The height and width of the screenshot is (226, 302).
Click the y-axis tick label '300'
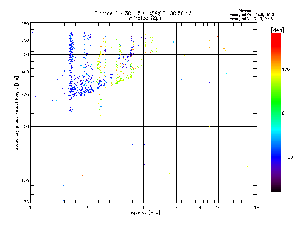click(25, 95)
